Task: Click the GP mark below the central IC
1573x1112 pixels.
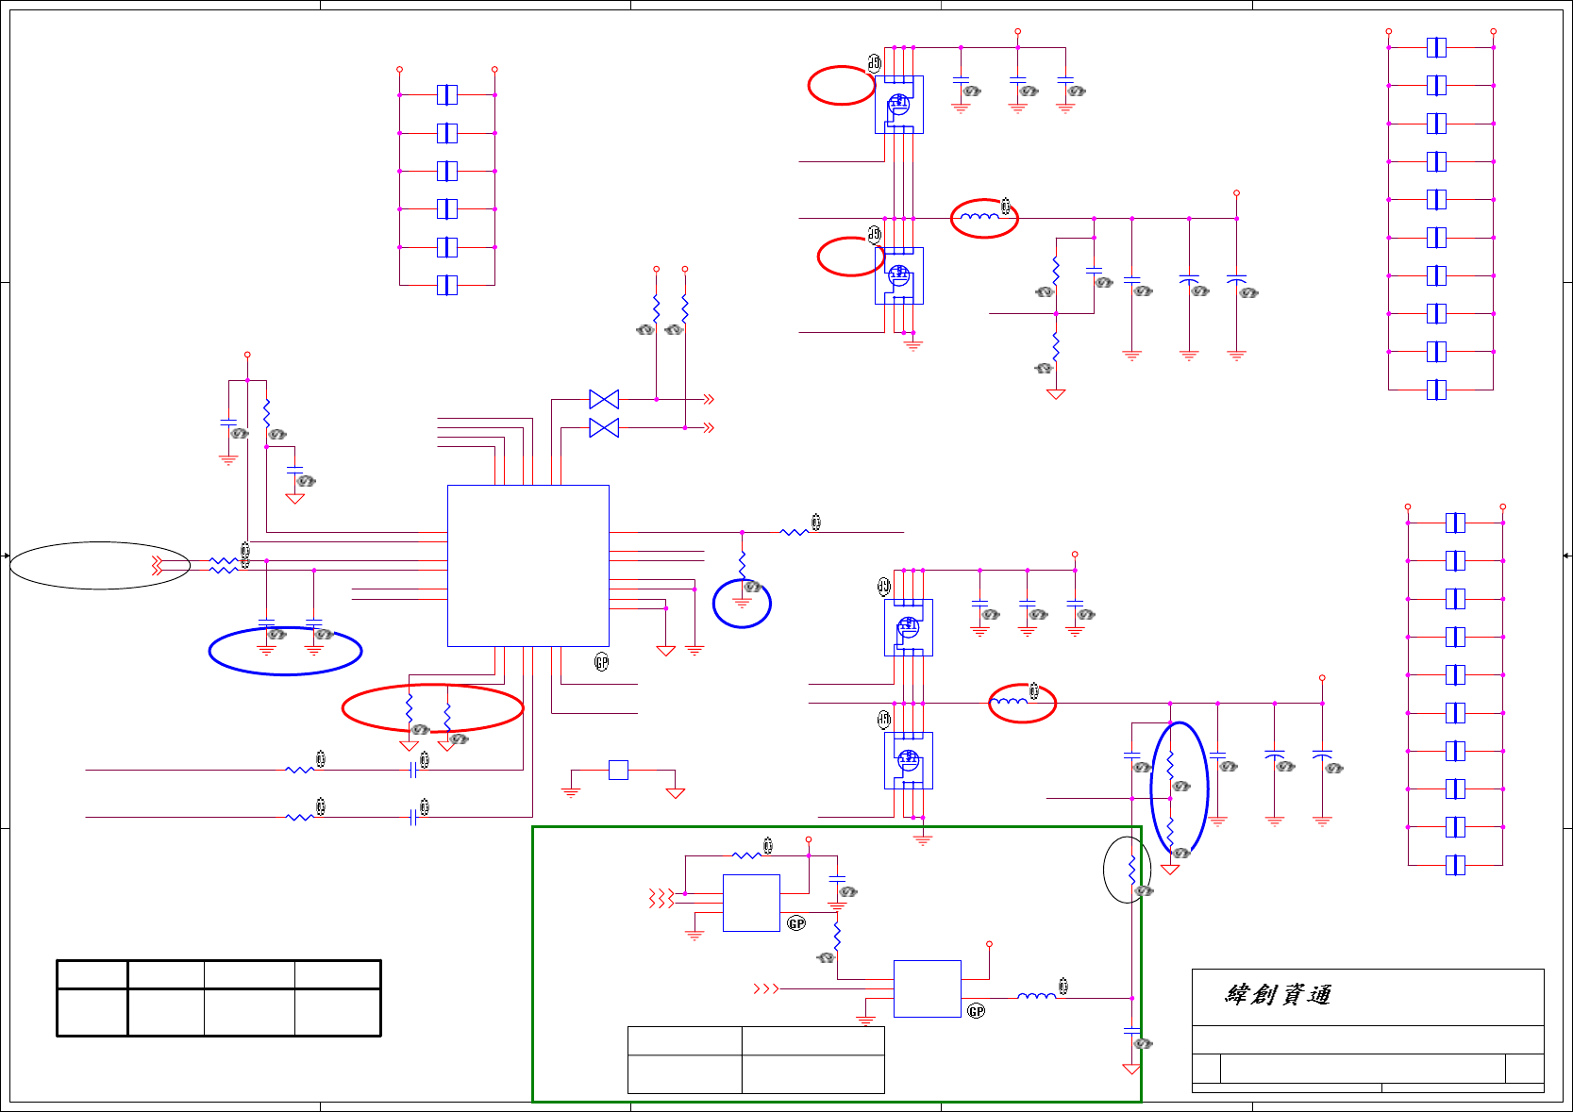Action: [602, 663]
